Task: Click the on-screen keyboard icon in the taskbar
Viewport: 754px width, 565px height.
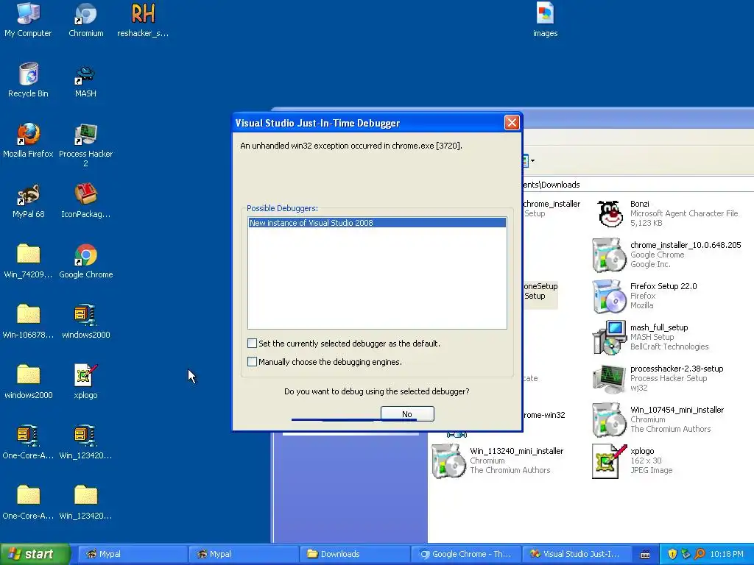Action: (645, 555)
